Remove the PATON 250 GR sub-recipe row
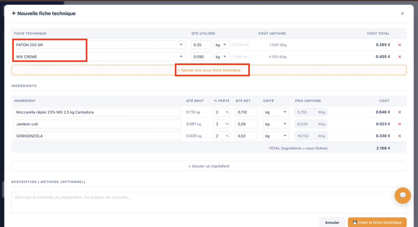The height and width of the screenshot is (227, 418). tap(399, 45)
